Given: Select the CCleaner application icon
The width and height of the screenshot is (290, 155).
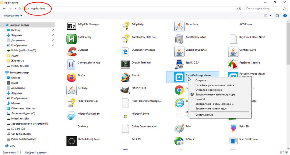Looking at the screenshot, I should [72, 52].
